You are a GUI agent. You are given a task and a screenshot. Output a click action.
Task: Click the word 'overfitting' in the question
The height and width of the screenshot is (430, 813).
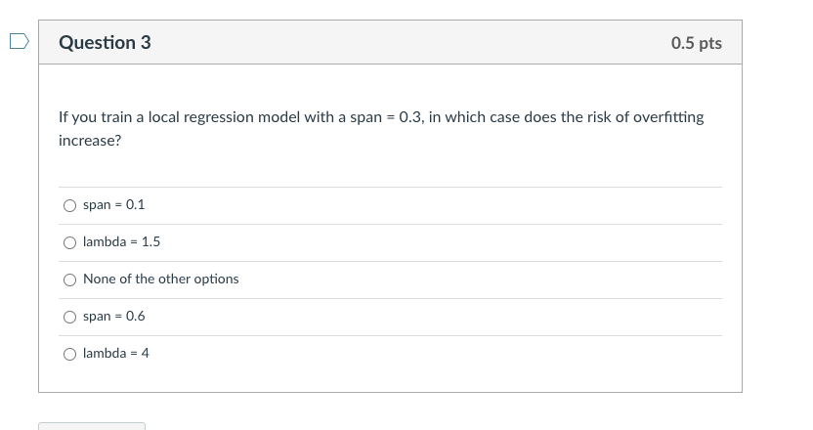pos(668,117)
